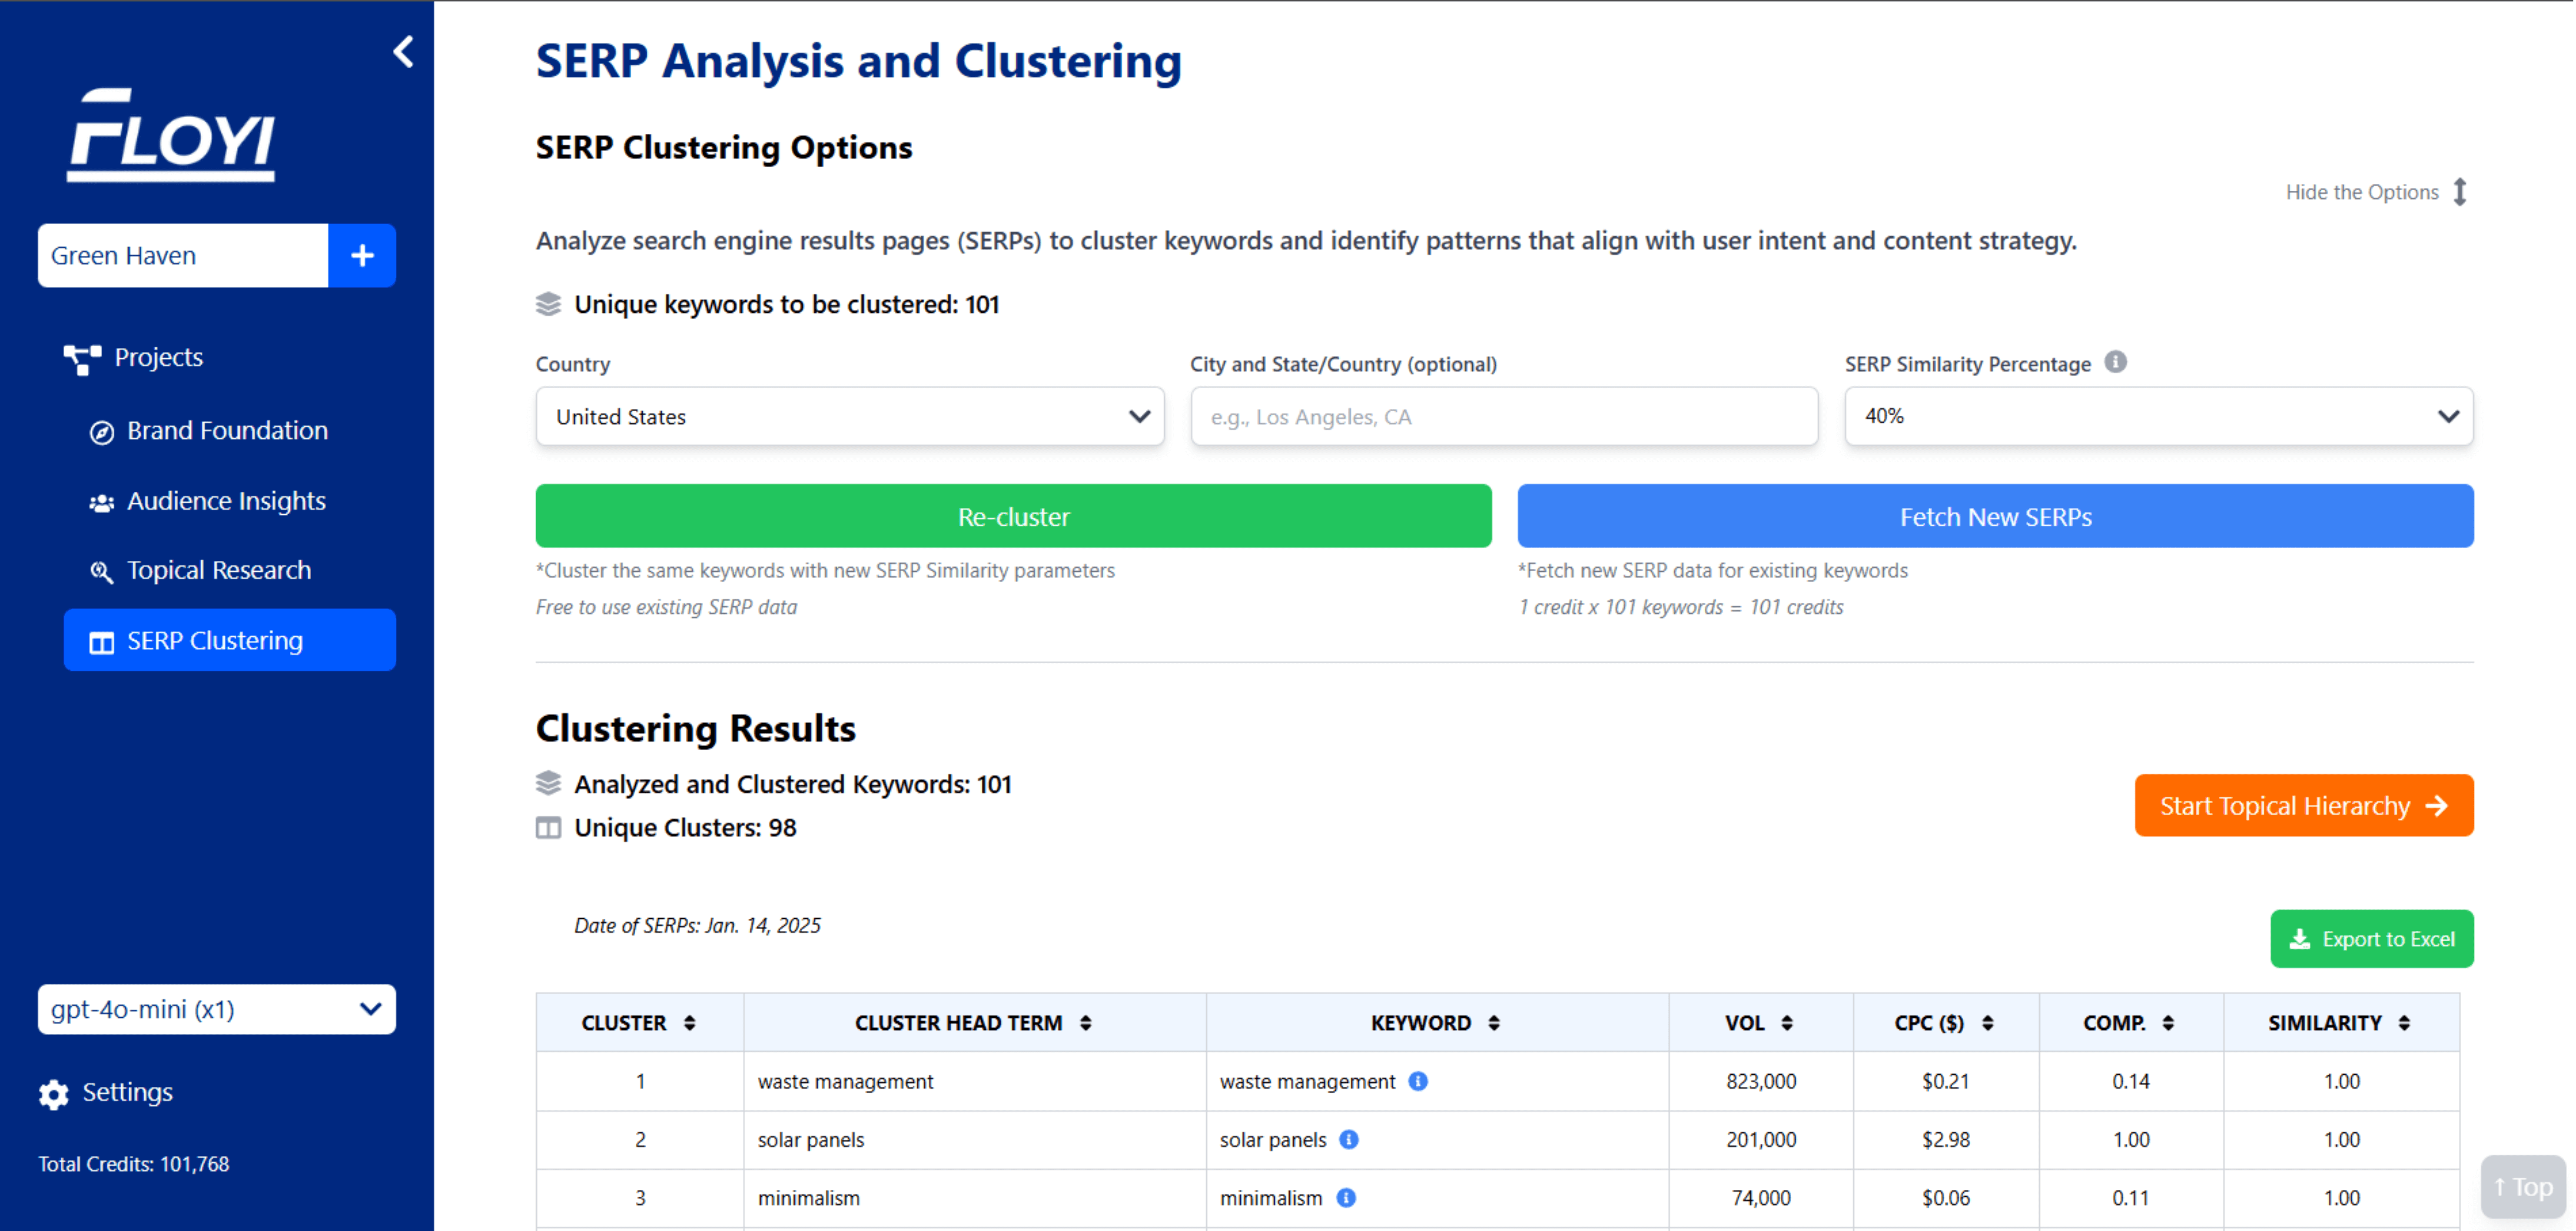Click the 74,000 volume cell
The height and width of the screenshot is (1231, 2576).
1761,1197
